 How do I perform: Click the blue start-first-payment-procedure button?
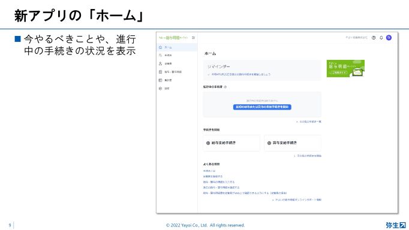tap(262, 107)
